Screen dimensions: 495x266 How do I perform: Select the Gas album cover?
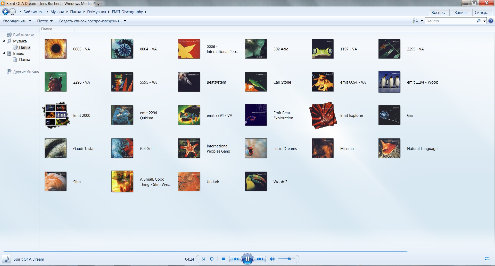click(389, 115)
